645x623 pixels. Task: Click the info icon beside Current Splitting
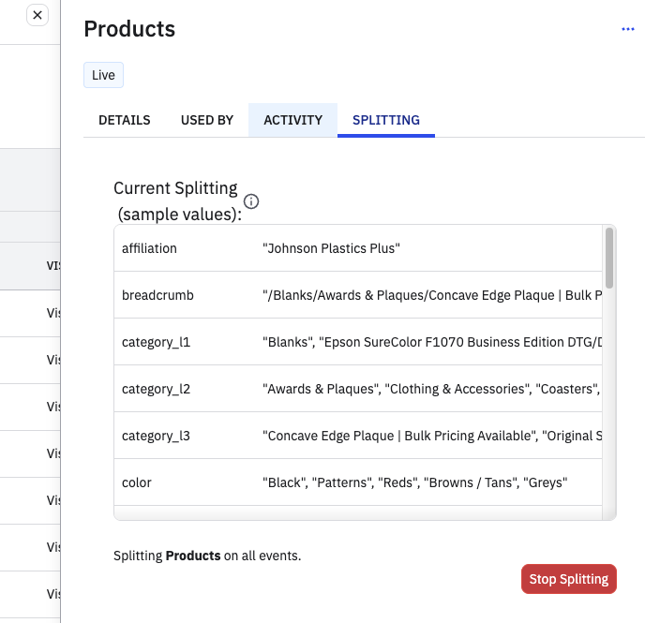tap(251, 201)
